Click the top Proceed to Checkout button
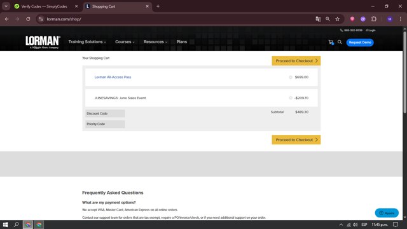Image resolution: width=407 pixels, height=229 pixels. pyautogui.click(x=296, y=61)
